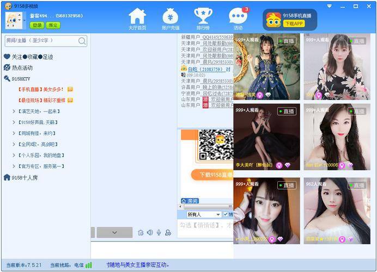
Task: Click the microphone icon in toolbar
Action: click(x=159, y=232)
